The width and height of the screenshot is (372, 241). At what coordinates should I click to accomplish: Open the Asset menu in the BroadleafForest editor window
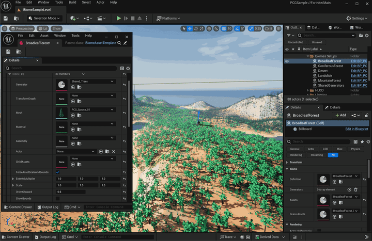click(44, 36)
